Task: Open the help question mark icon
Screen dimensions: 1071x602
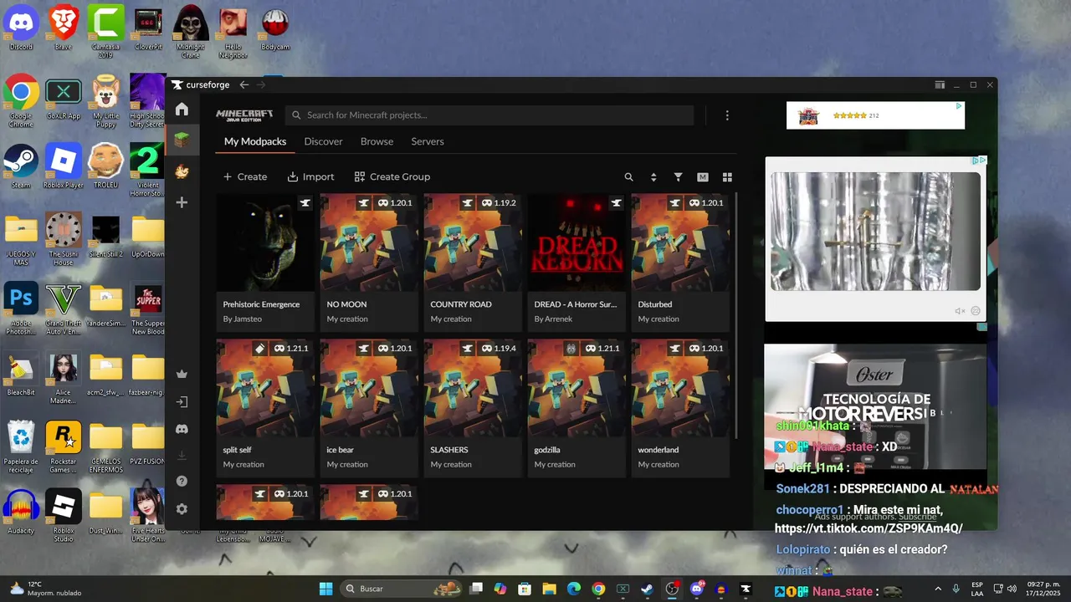Action: click(x=182, y=482)
